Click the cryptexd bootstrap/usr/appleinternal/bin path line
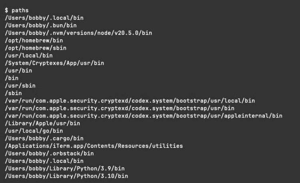The height and width of the screenshot is (183, 300). coord(144,116)
